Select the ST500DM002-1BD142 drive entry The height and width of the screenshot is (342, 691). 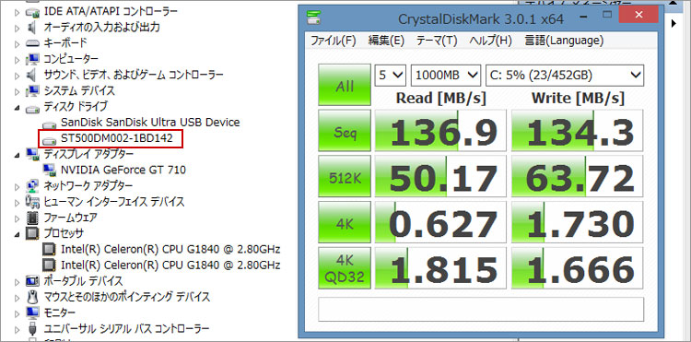pos(117,139)
